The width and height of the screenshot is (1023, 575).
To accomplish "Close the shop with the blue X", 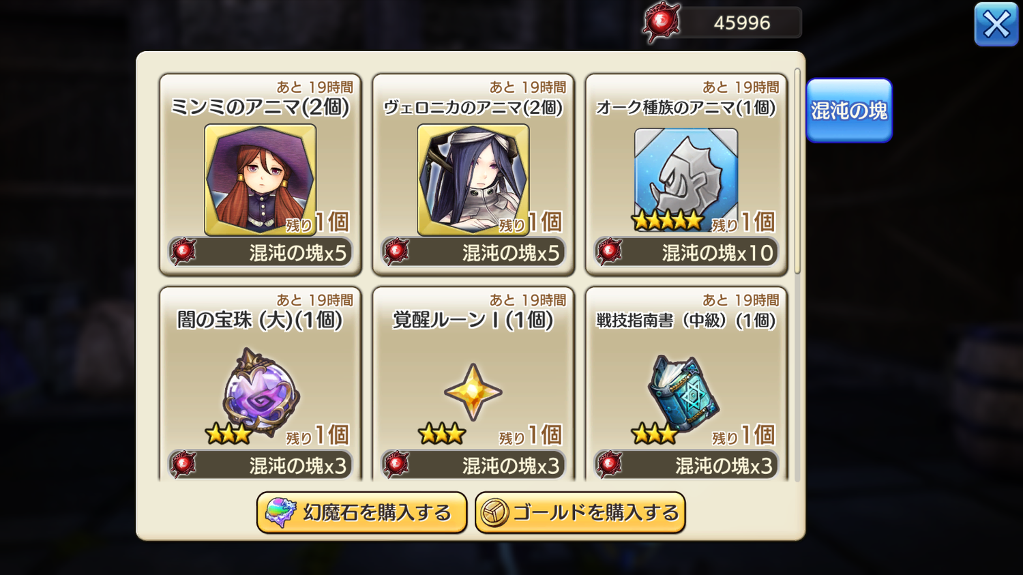I will coord(996,25).
